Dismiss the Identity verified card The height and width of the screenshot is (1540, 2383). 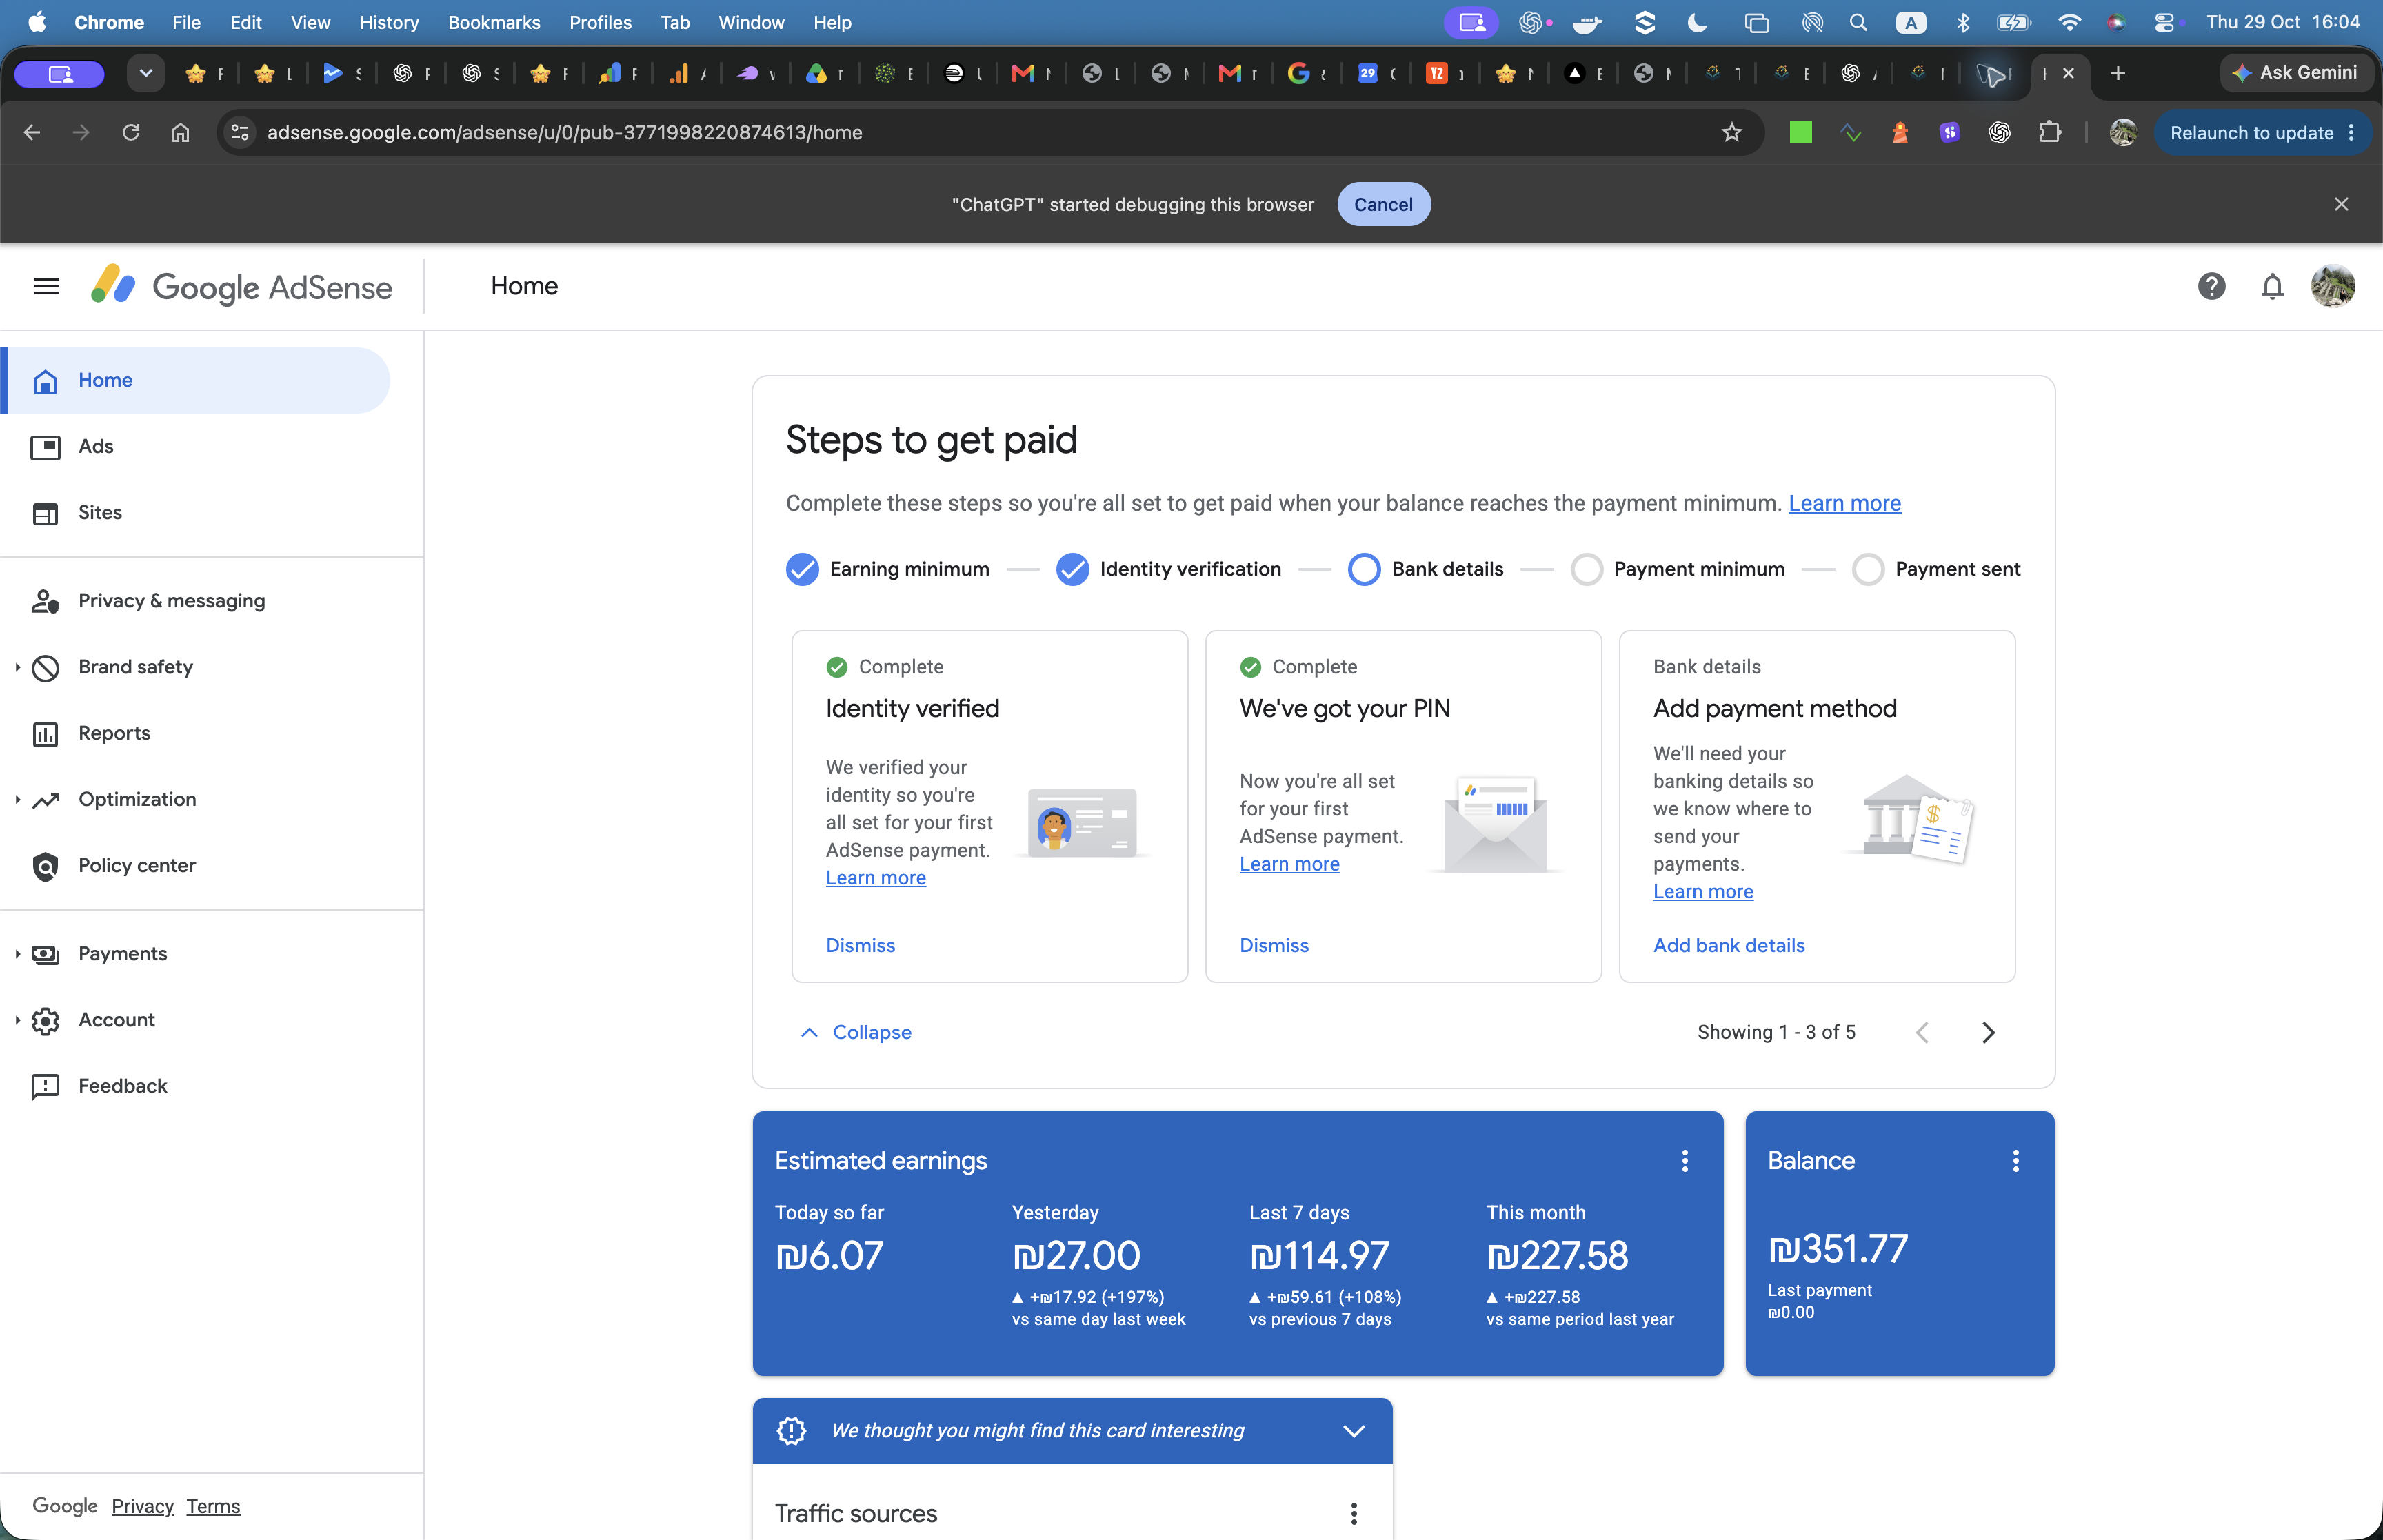point(860,945)
